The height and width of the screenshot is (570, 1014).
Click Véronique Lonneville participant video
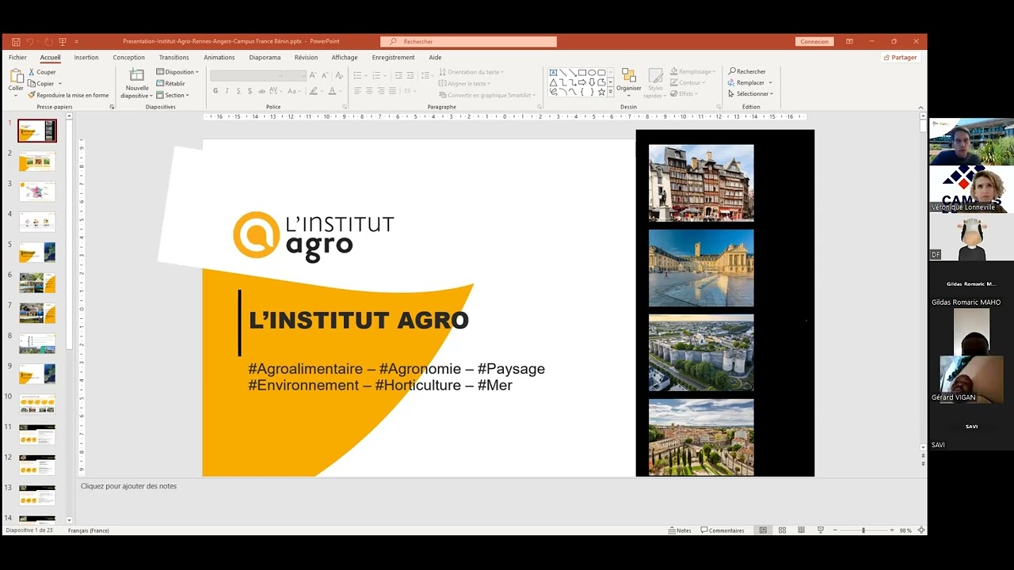click(971, 189)
